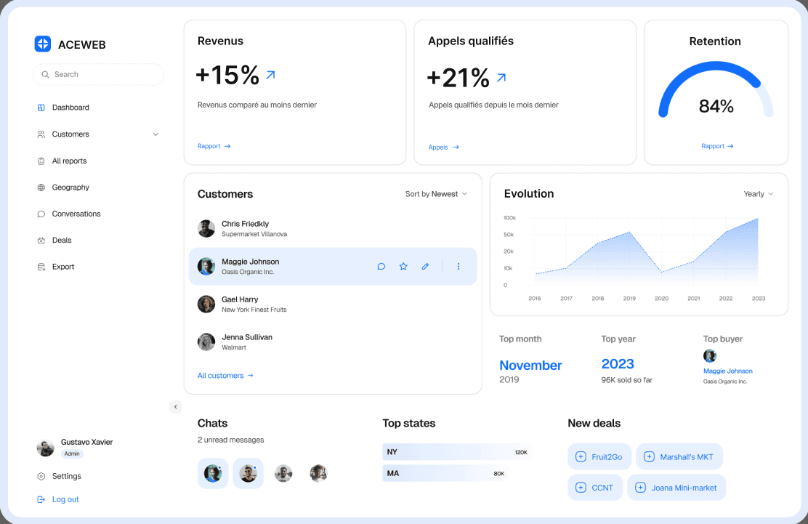Open the Dashboard section in the sidebar

click(x=71, y=107)
